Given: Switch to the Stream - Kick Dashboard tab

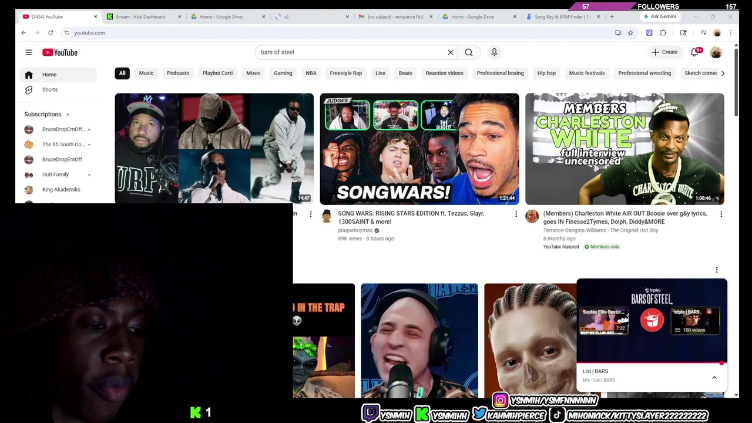Looking at the screenshot, I should click(x=143, y=16).
